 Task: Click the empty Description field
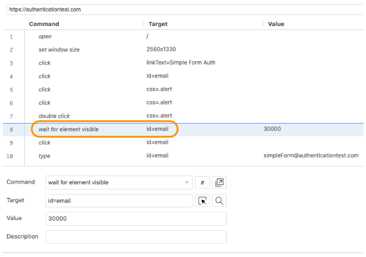click(135, 237)
